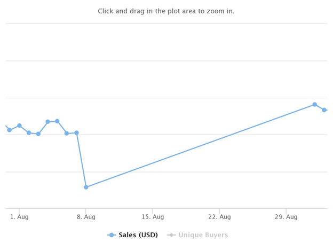Enable the Unique Buyers legend series
The height and width of the screenshot is (250, 333).
pyautogui.click(x=197, y=235)
